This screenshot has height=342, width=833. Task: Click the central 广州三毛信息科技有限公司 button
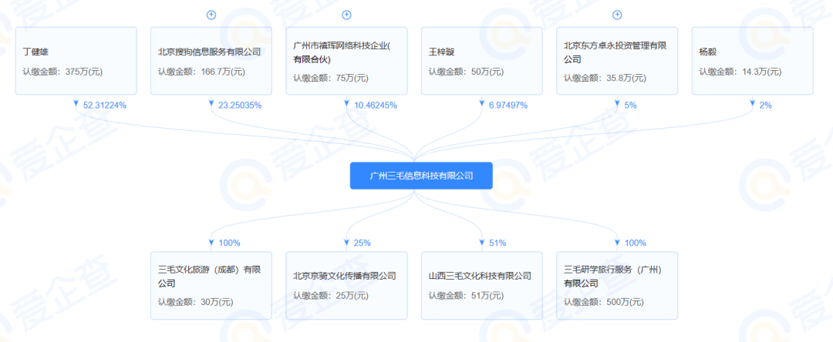421,176
